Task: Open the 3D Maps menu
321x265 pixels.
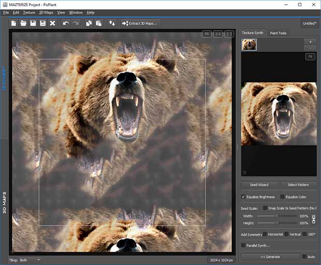Action: 46,12
